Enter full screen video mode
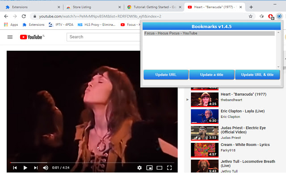 pos(169,168)
